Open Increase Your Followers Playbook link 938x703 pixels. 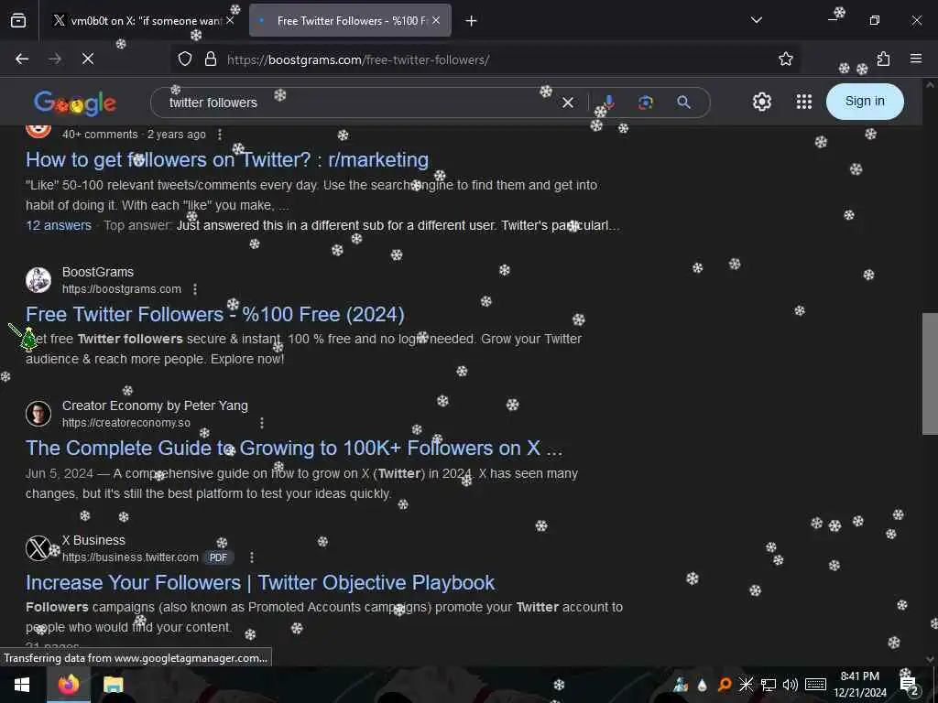[x=260, y=583]
